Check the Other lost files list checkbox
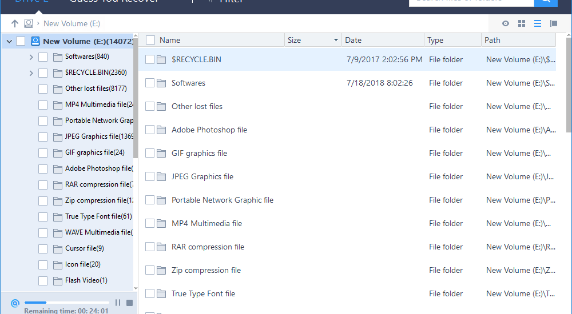This screenshot has height=314, width=572. 149,106
